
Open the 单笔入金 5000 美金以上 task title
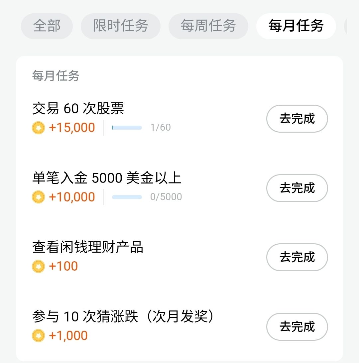tap(107, 178)
